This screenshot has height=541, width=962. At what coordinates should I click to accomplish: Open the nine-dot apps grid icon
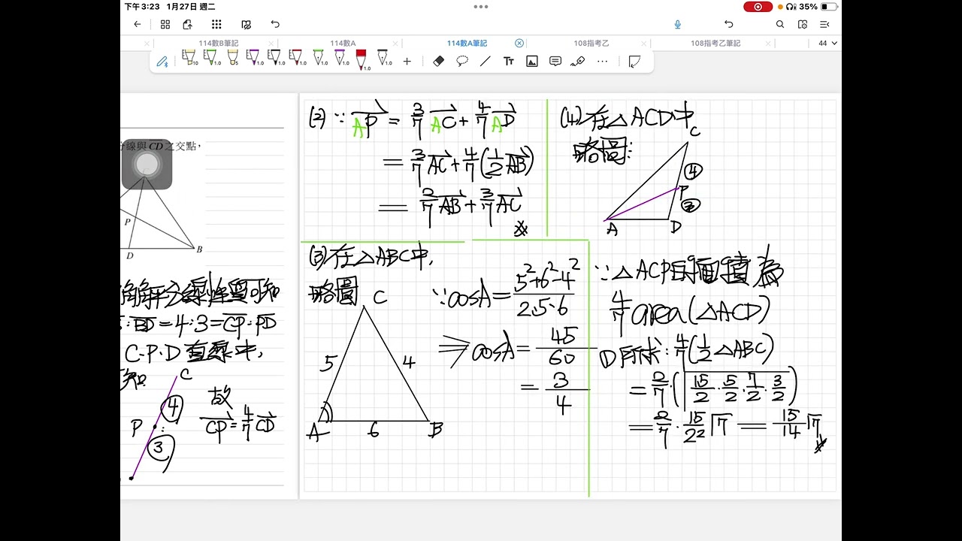[216, 24]
